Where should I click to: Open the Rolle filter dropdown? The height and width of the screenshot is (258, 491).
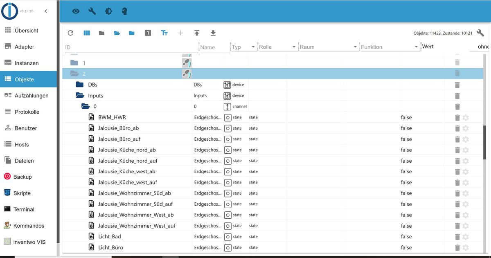click(x=277, y=47)
